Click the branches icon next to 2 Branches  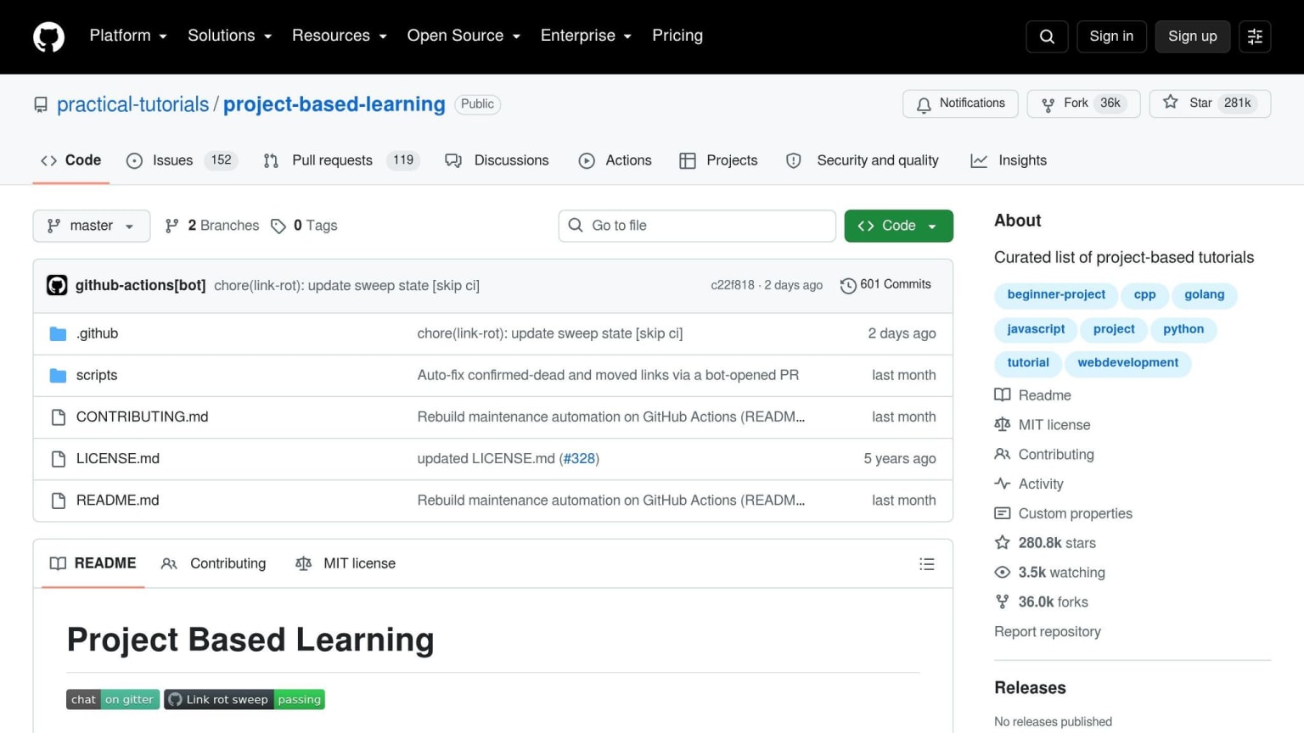pos(172,226)
